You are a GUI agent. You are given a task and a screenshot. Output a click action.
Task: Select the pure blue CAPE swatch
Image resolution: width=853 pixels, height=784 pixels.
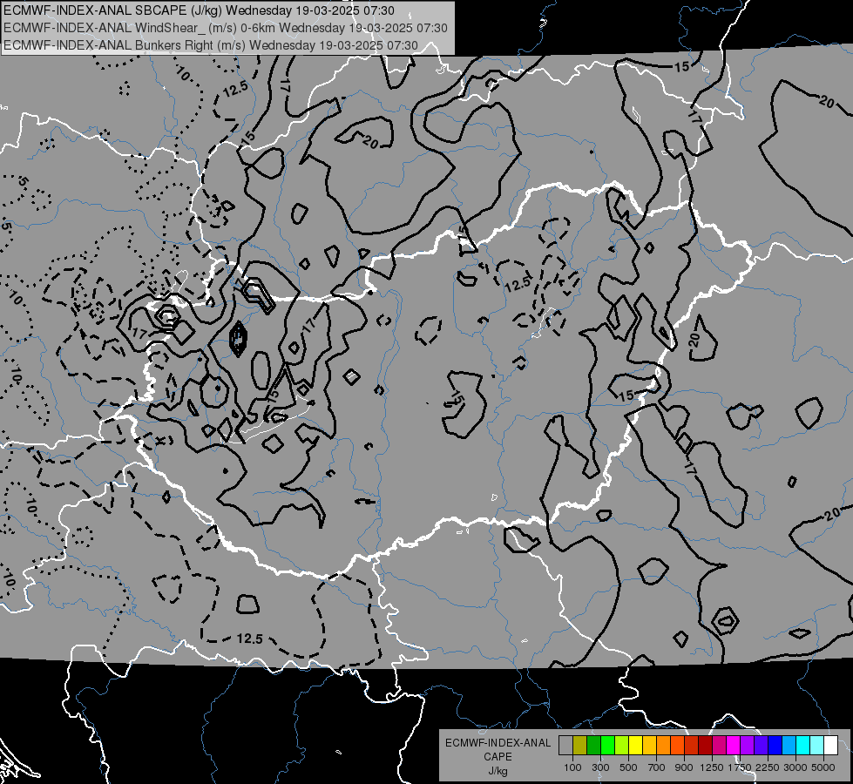click(x=775, y=745)
